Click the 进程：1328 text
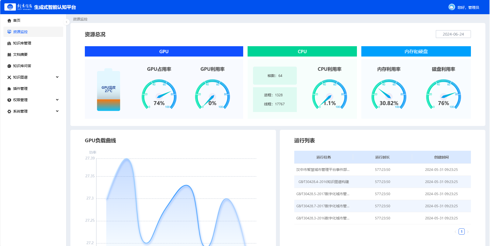This screenshot has width=490, height=246. point(273,95)
